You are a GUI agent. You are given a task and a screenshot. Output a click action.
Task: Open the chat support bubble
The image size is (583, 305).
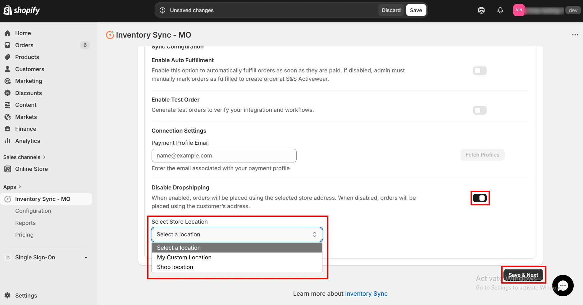click(563, 285)
